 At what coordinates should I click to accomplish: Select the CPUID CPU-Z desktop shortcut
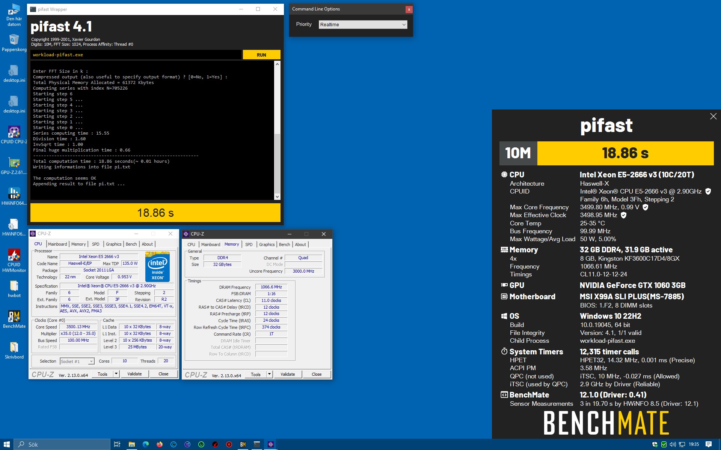pyautogui.click(x=14, y=135)
